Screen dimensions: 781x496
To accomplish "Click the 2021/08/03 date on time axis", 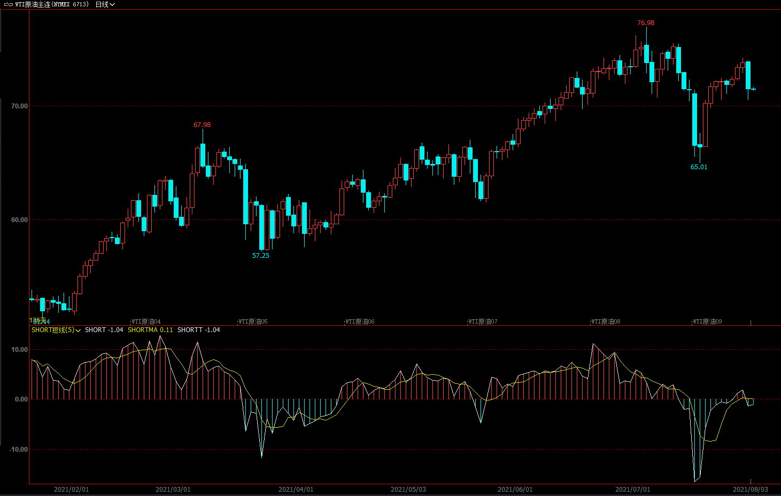I will (x=750, y=490).
